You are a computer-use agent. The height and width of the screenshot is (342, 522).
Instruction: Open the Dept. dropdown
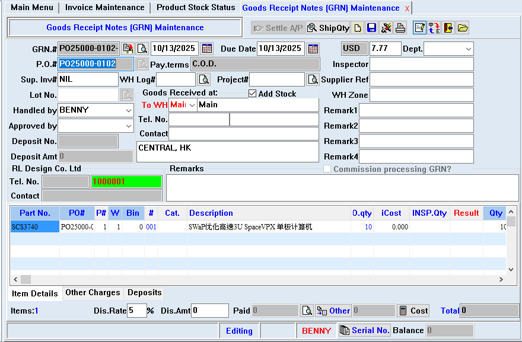pyautogui.click(x=468, y=49)
